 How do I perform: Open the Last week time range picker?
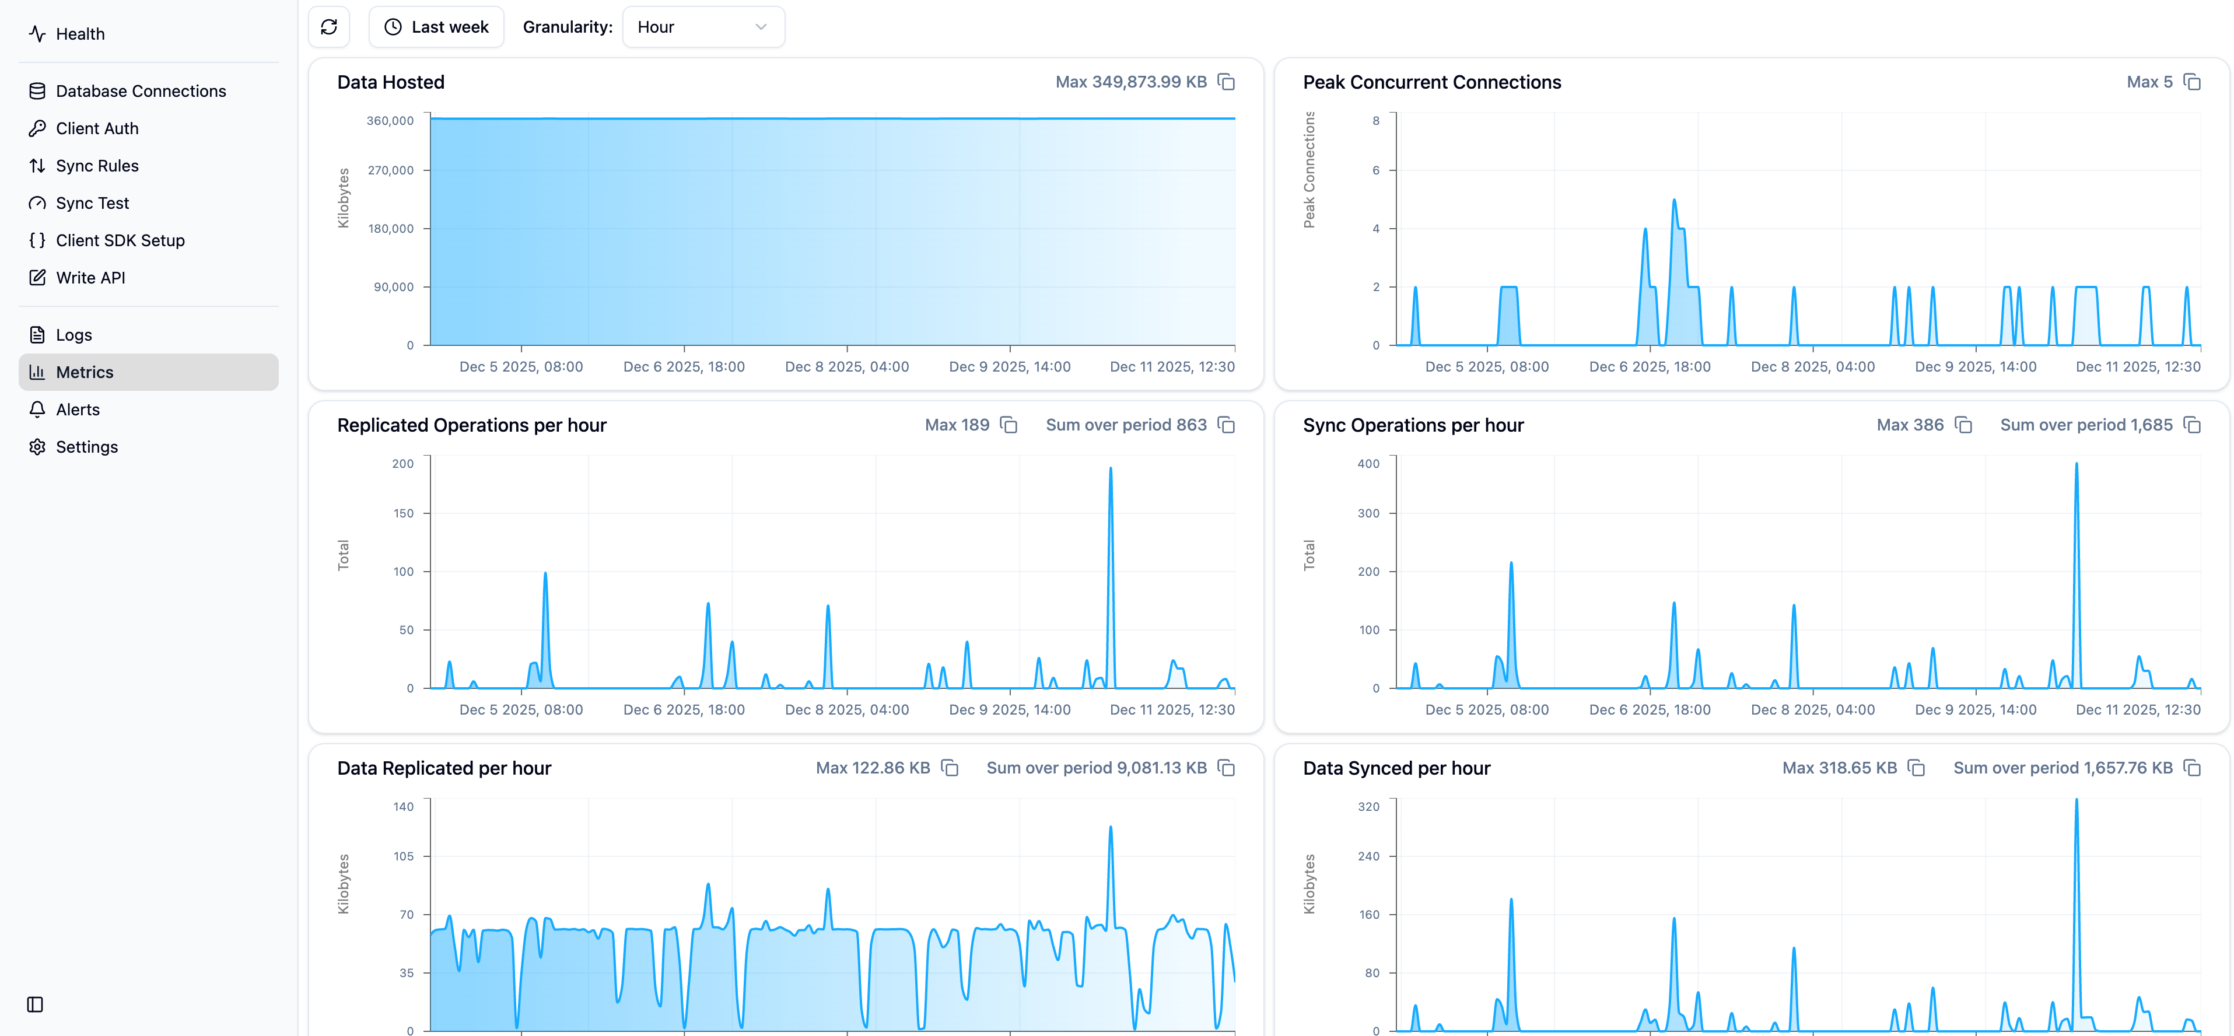(x=436, y=27)
